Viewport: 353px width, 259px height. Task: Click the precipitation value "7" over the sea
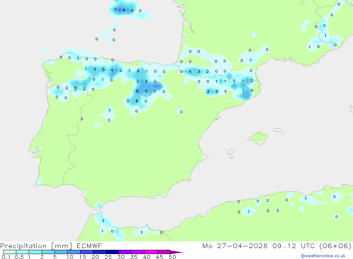point(115,10)
